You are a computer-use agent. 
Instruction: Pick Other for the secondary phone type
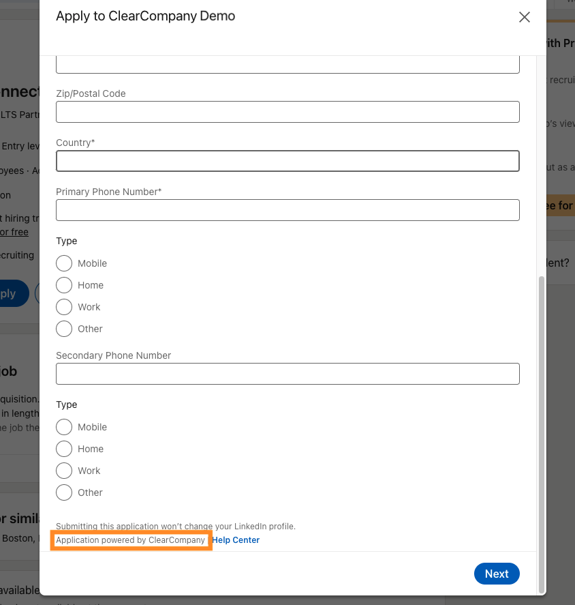point(64,492)
